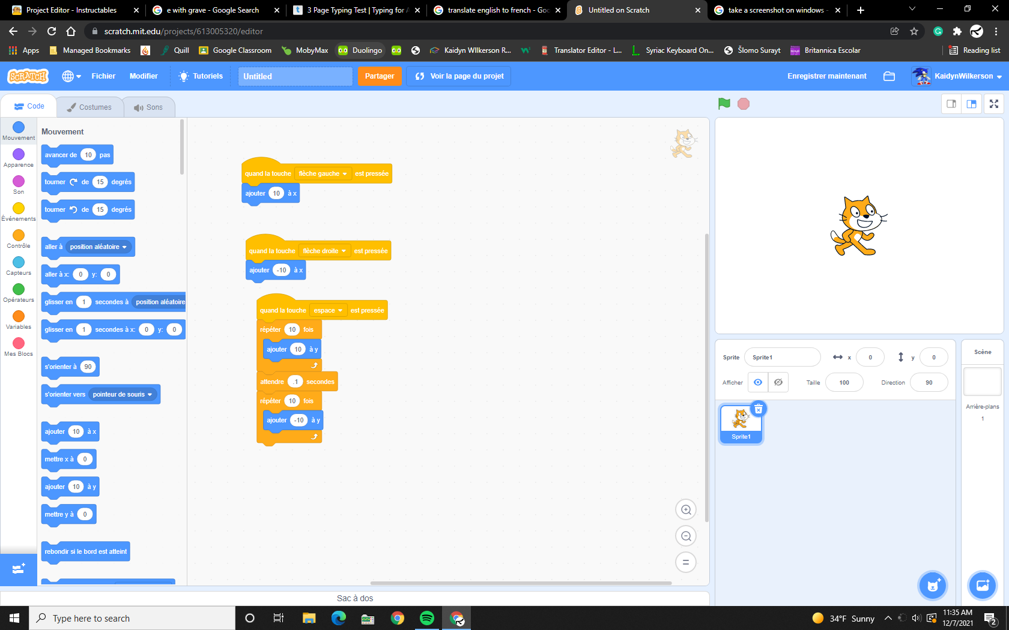Click the Partager button

(x=379, y=76)
